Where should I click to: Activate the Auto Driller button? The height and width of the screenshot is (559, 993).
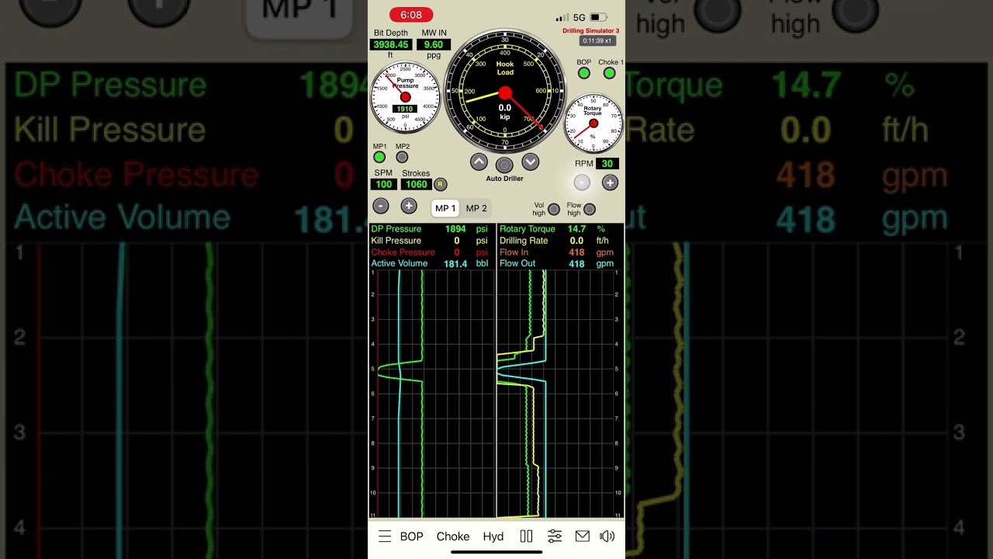click(x=504, y=165)
